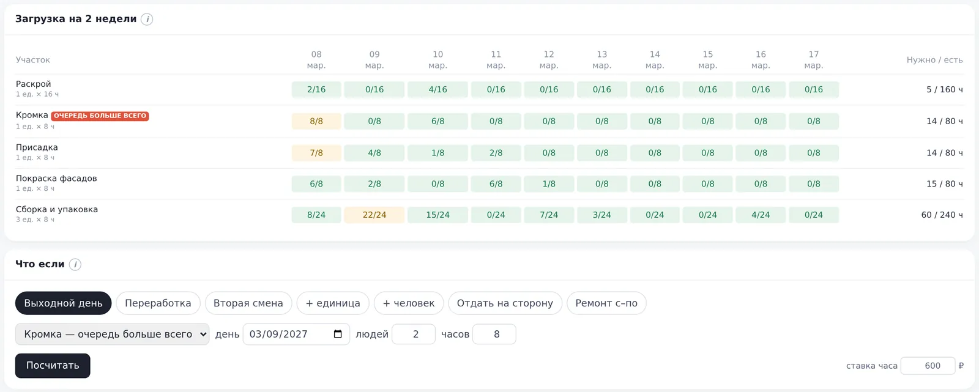Screen dimensions: 979x392
Task: Click the людей number field
Action: point(414,335)
